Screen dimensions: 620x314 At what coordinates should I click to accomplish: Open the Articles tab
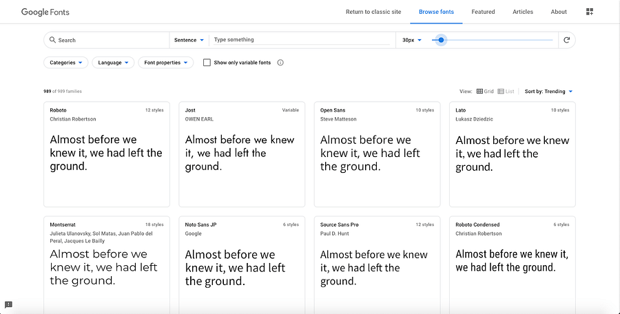(x=523, y=12)
